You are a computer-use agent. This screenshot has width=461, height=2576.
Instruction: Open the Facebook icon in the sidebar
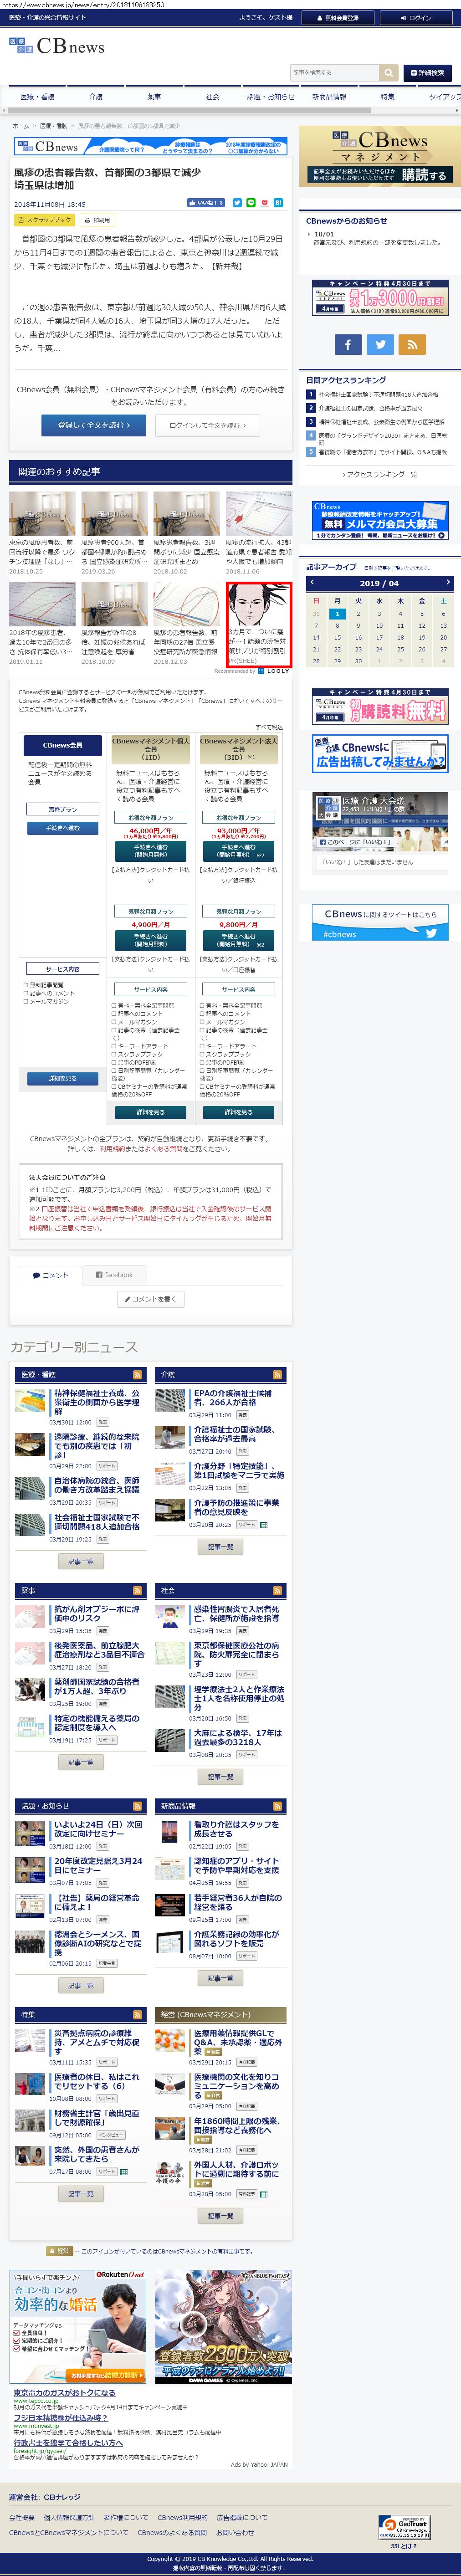click(x=348, y=344)
